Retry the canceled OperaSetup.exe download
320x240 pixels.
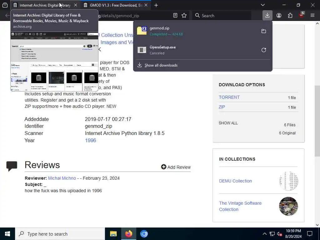coord(264,50)
